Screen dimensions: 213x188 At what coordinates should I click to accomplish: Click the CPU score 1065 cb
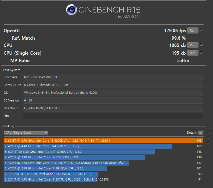(177, 45)
